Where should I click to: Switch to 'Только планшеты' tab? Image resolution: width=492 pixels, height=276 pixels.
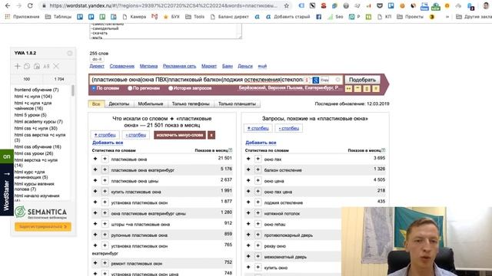point(237,104)
